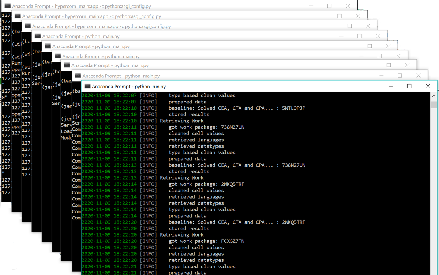Activate the rearmost hypercorn window by its title
The width and height of the screenshot is (439, 275).
coord(82,6)
